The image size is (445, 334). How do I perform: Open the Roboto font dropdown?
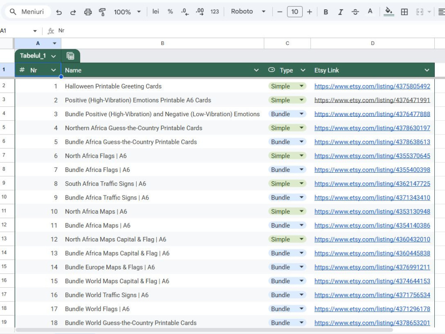(248, 12)
